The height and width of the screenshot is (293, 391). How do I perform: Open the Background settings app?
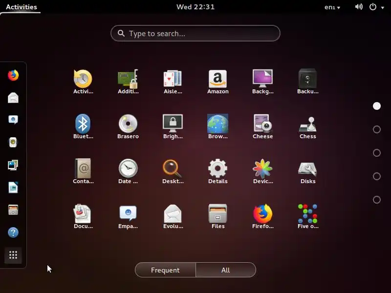262,82
